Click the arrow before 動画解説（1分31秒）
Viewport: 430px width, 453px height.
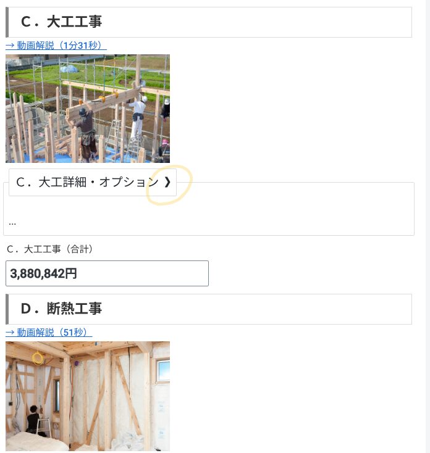[10, 46]
